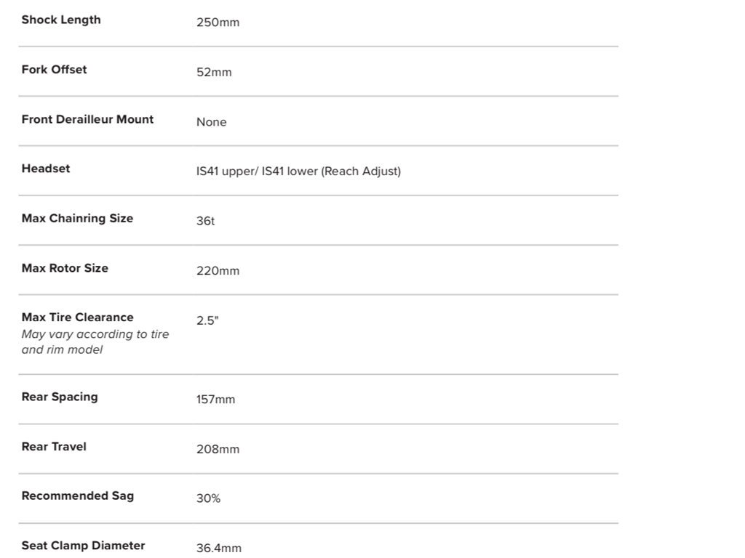Select the 52mm fork offset value
The image size is (745, 558).
point(214,73)
